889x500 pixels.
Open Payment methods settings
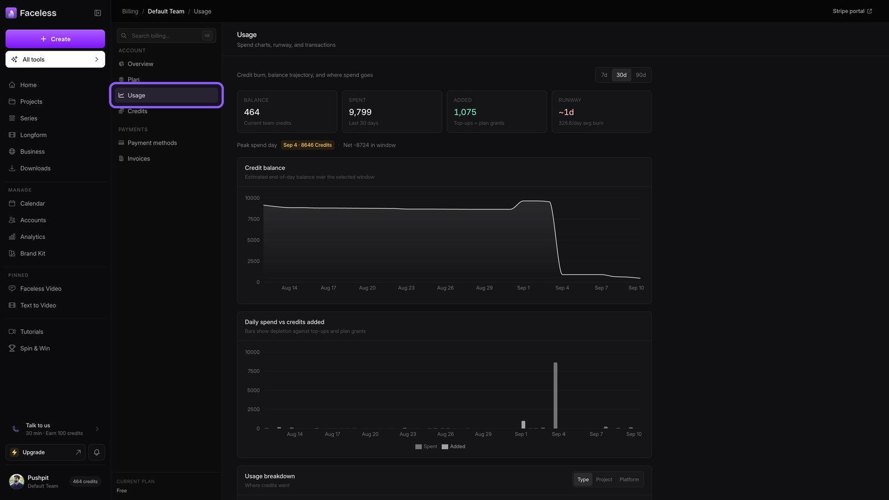pos(166,143)
